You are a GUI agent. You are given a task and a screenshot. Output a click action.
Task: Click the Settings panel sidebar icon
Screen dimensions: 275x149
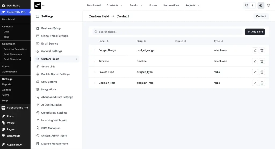pyautogui.click(x=37, y=16)
